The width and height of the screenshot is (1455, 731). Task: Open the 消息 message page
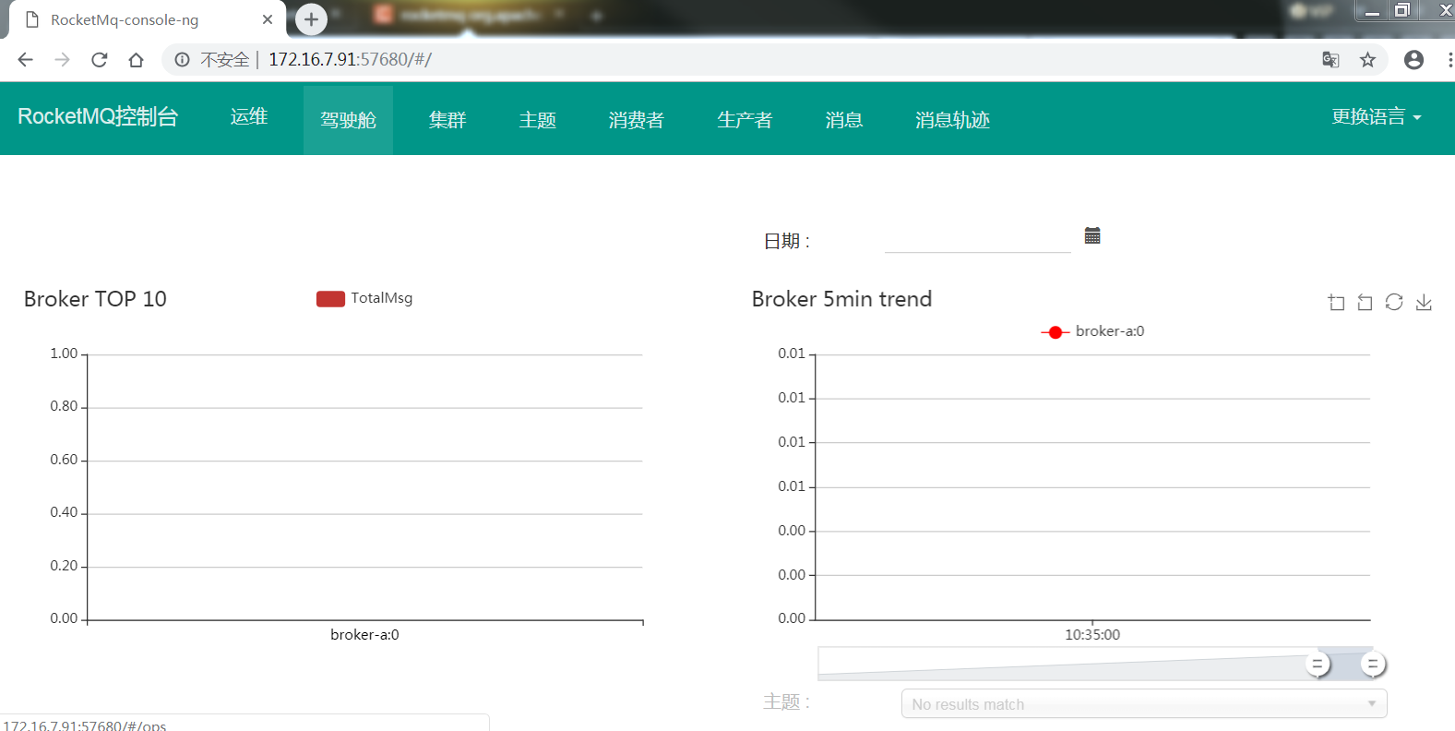tap(843, 120)
